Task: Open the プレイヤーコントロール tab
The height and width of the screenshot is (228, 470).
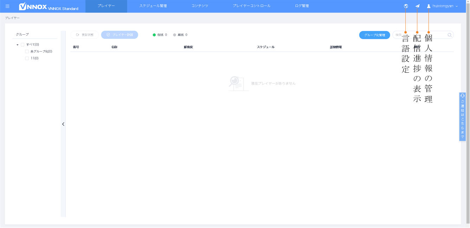Action: point(251,6)
